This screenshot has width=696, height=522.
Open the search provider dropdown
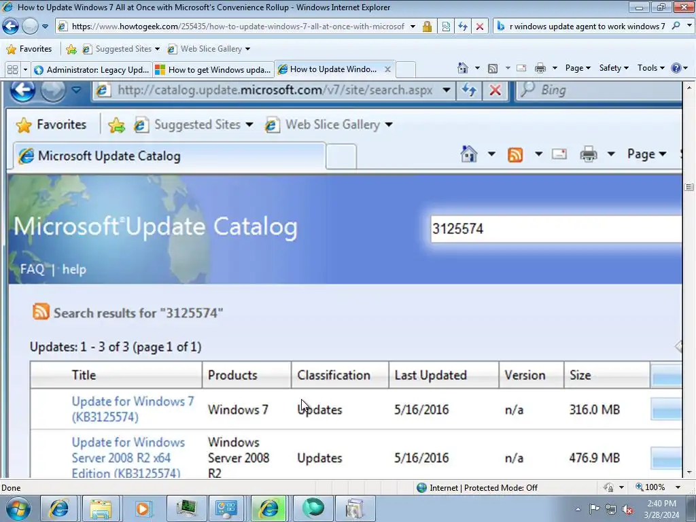689,26
